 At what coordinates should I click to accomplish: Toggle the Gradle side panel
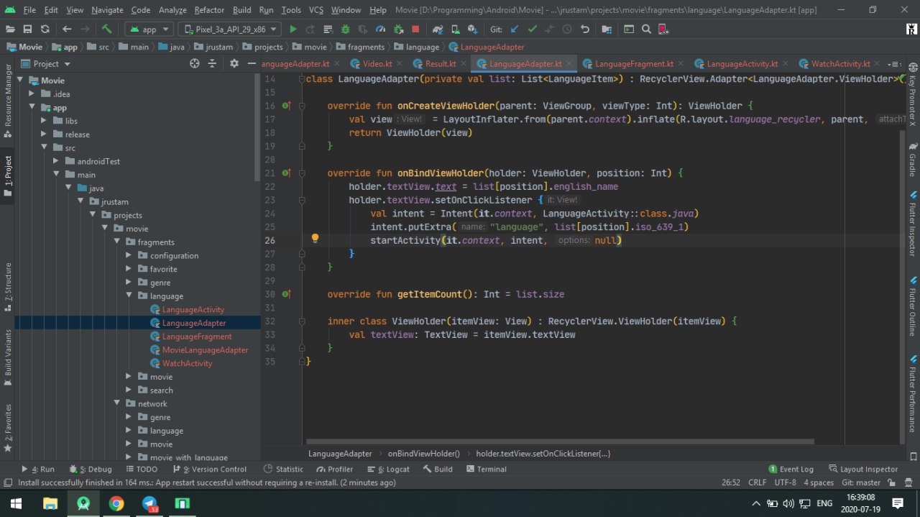pos(913,161)
